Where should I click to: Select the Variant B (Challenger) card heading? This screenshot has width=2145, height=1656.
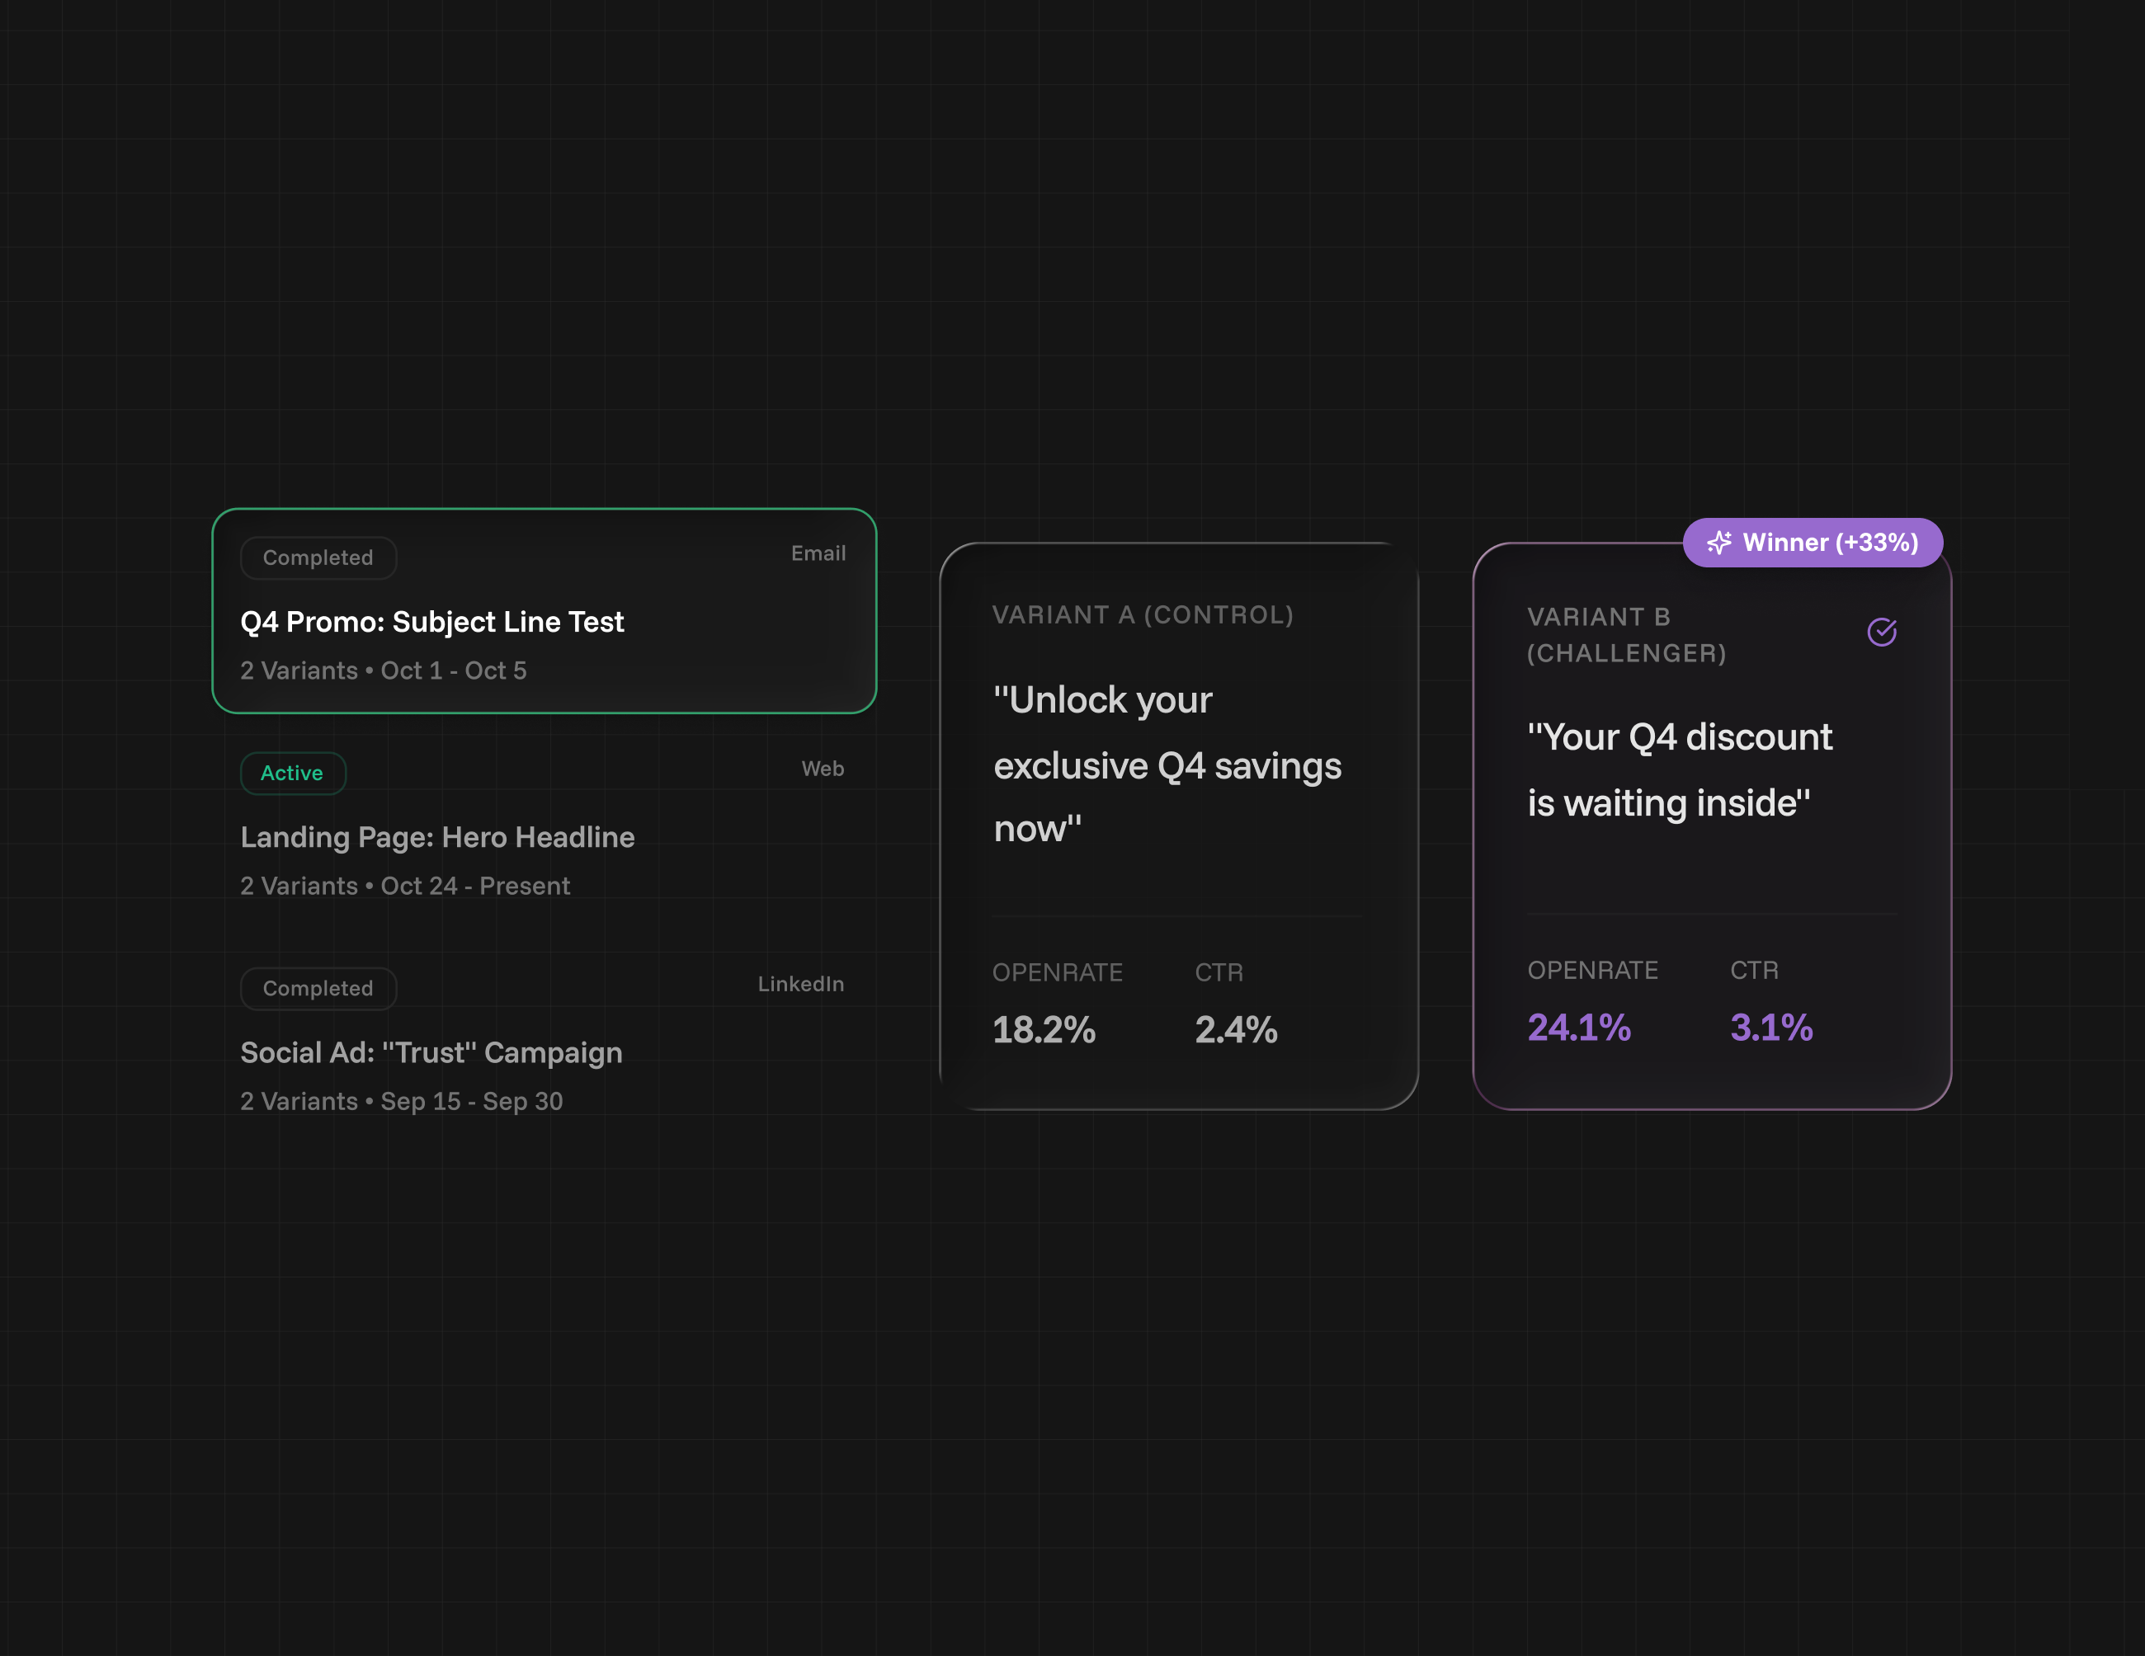point(1626,635)
